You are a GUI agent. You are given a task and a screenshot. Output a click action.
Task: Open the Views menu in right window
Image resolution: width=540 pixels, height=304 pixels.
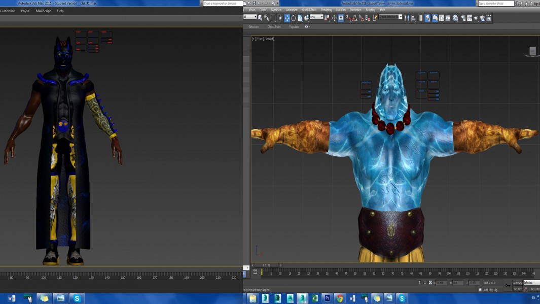tap(252, 10)
